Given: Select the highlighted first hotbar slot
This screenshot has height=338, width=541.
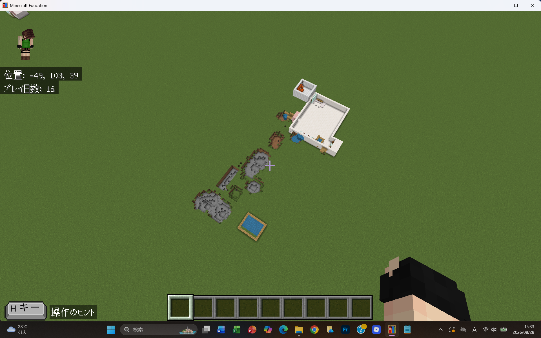Looking at the screenshot, I should pos(180,307).
